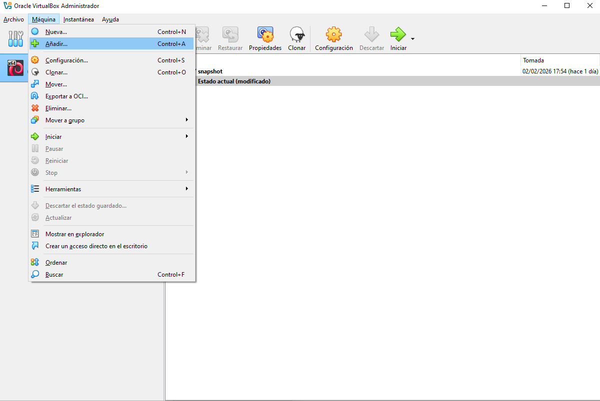Select Configuración... in the Máquina menu

pyautogui.click(x=111, y=60)
